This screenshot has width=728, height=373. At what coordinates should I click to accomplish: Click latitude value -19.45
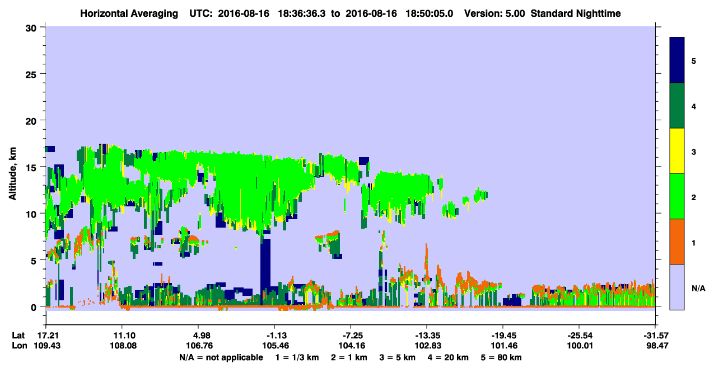503,336
